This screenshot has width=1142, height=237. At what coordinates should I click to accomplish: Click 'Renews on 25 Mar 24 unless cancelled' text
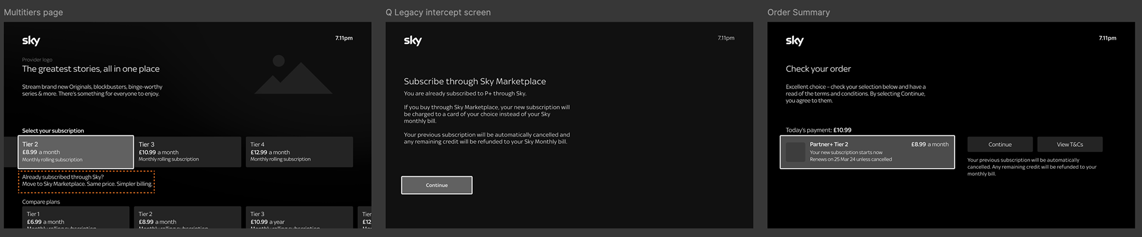point(851,159)
